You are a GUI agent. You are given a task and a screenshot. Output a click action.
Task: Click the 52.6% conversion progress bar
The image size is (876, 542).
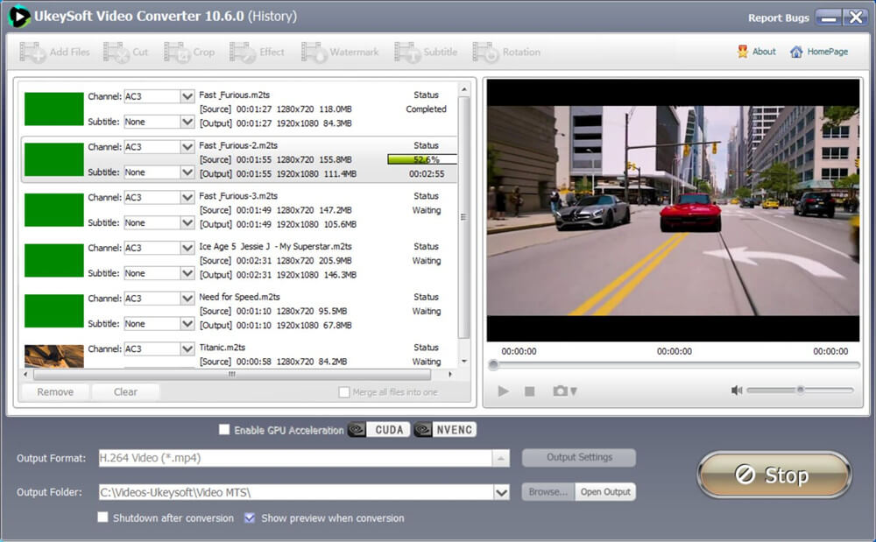422,159
